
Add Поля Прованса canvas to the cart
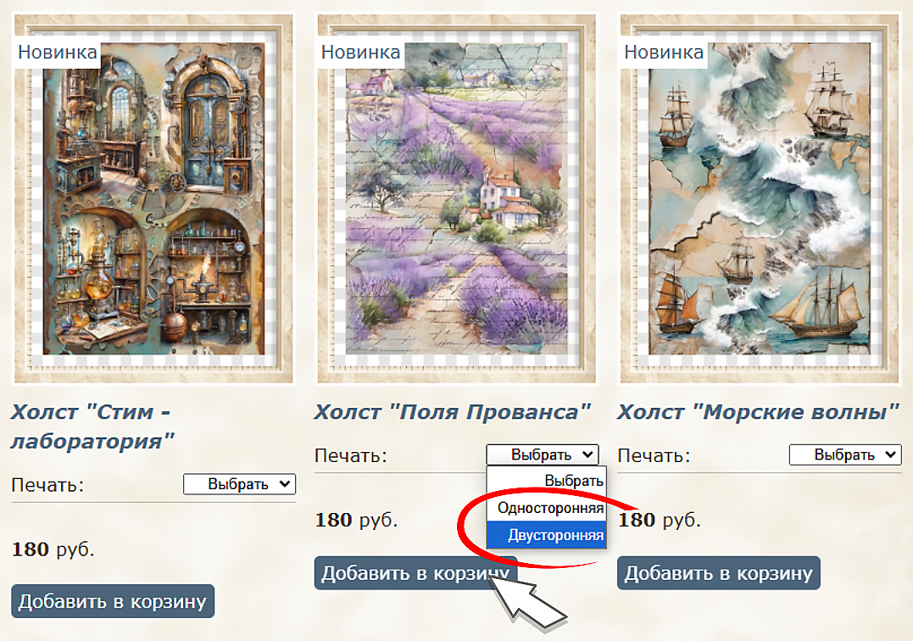pyautogui.click(x=415, y=573)
